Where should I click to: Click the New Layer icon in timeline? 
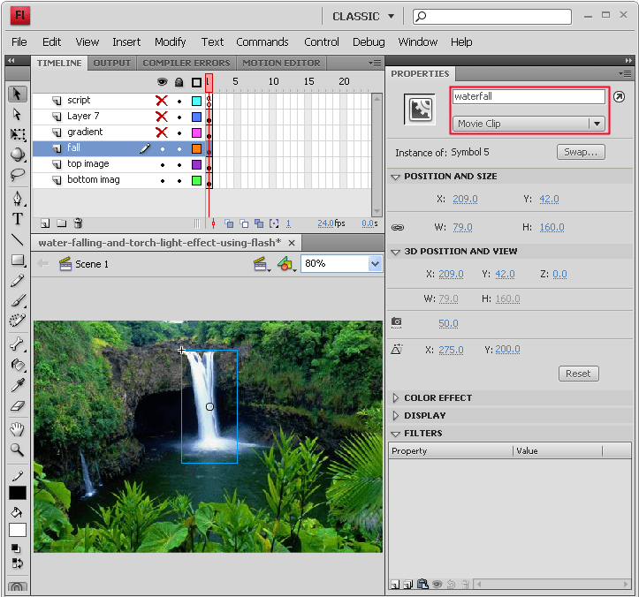45,223
